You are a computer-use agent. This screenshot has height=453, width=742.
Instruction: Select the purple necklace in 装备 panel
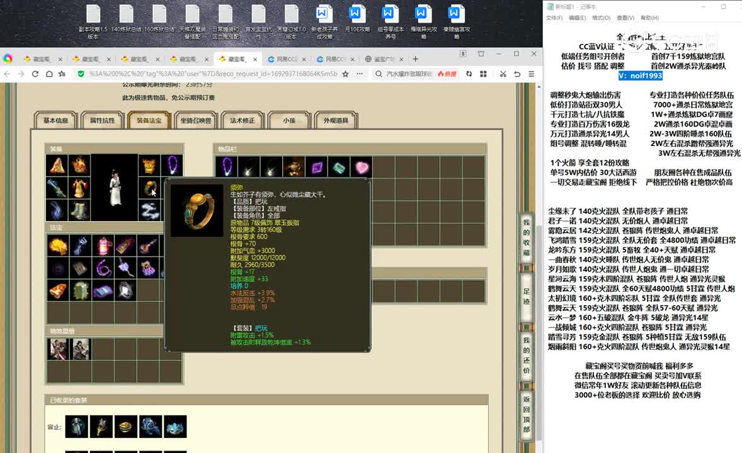(x=172, y=165)
